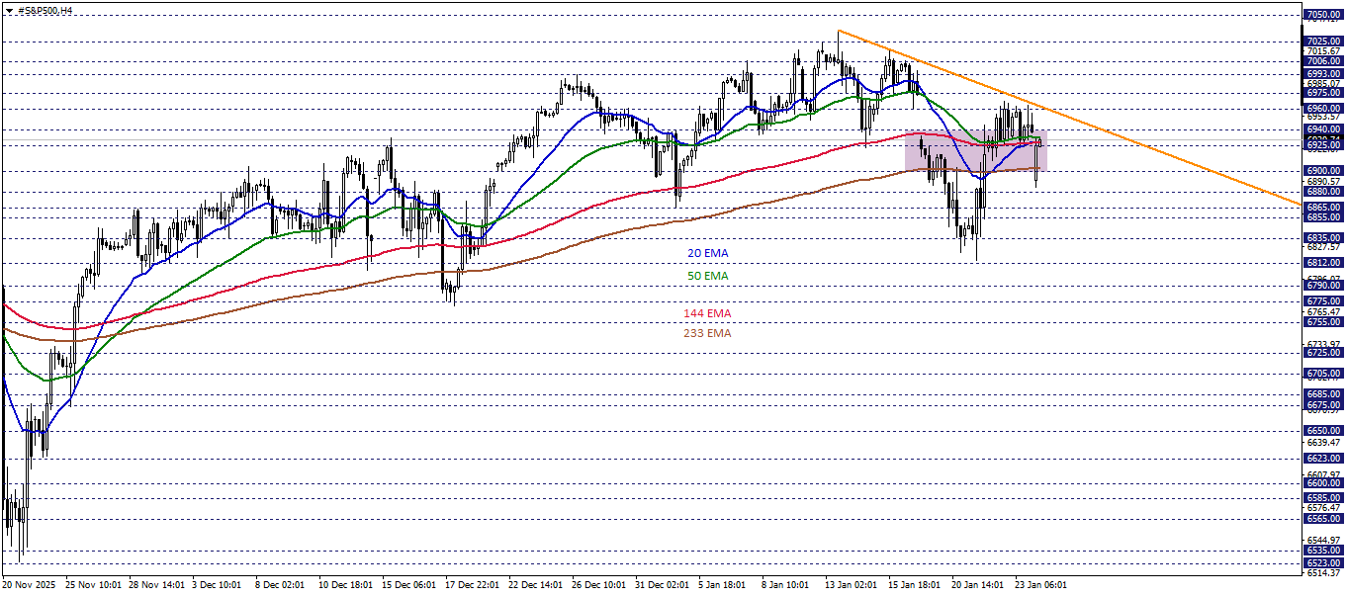
Task: Click the 20 Nov 2025 date label
Action: (x=31, y=585)
